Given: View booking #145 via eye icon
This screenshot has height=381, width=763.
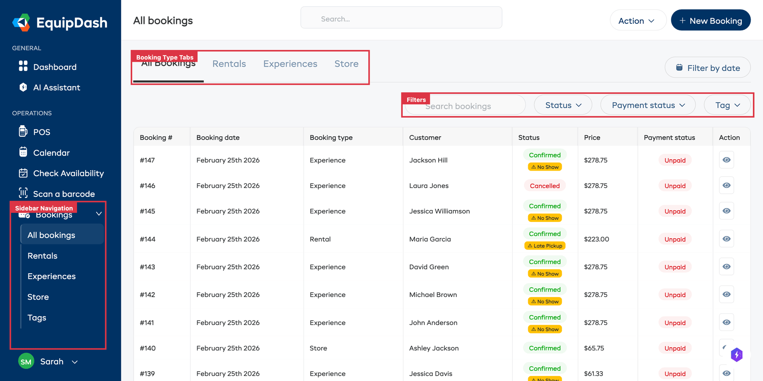Looking at the screenshot, I should click(x=727, y=211).
